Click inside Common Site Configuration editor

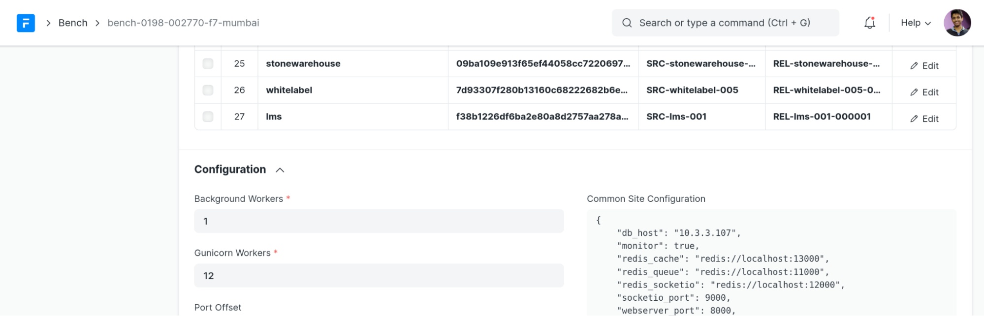pos(771,265)
